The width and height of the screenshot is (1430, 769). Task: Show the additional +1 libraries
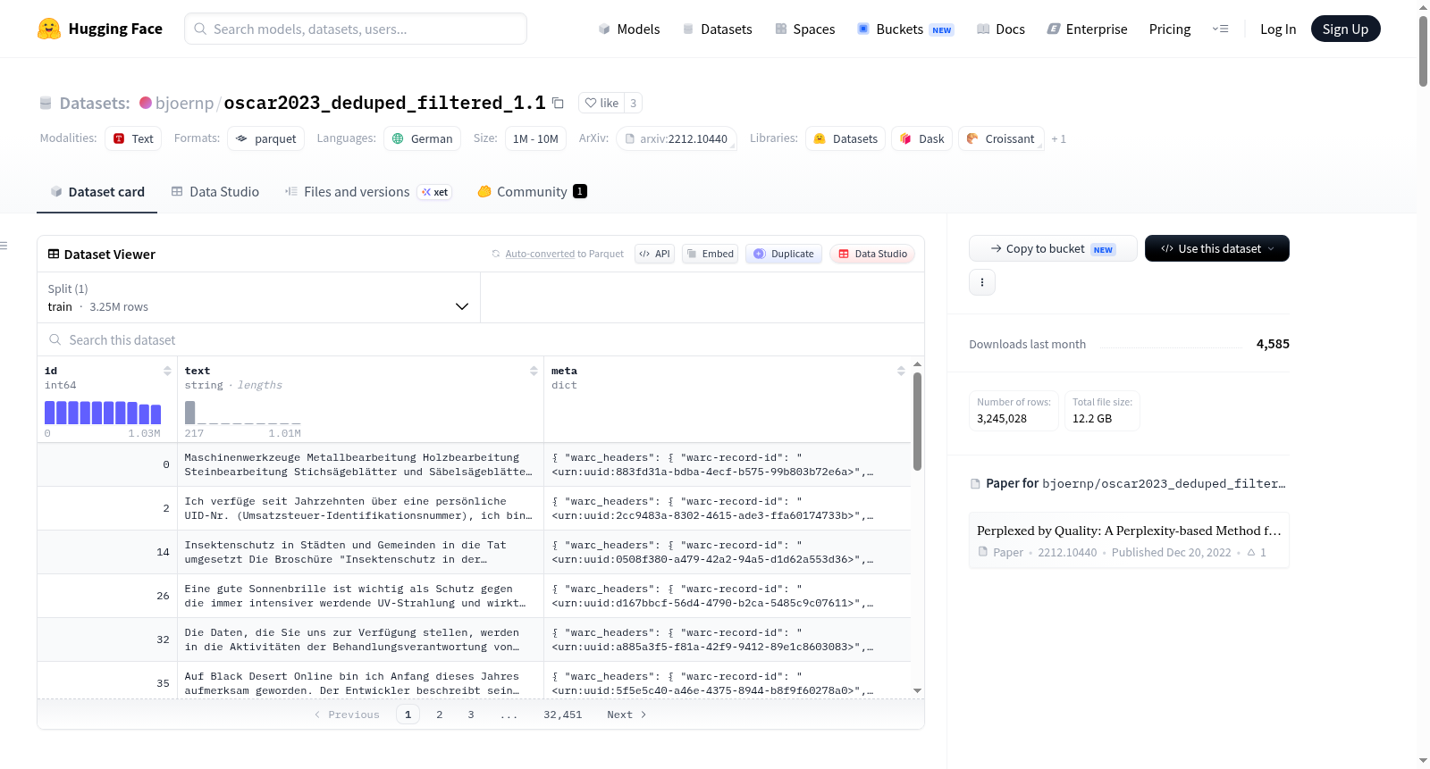1059,138
